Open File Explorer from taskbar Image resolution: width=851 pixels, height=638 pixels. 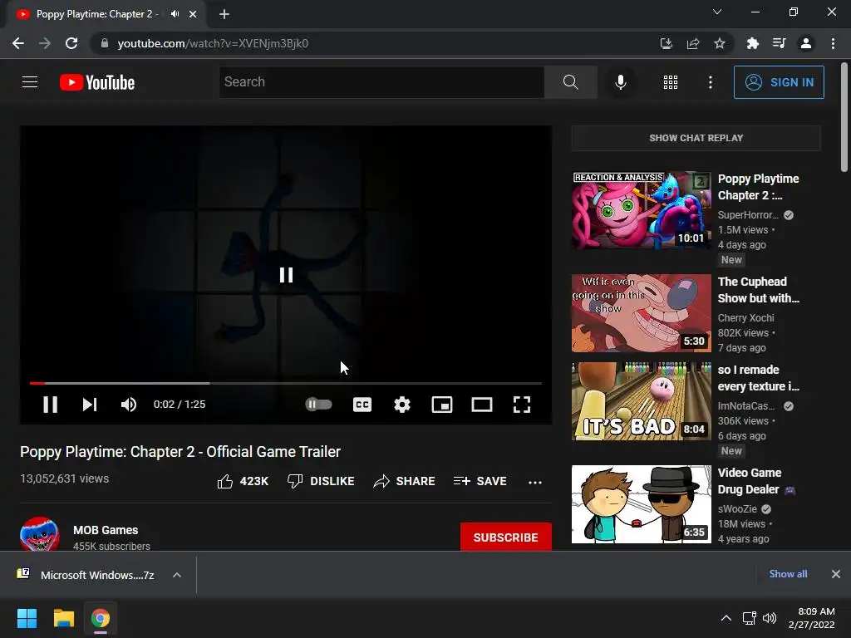click(63, 618)
